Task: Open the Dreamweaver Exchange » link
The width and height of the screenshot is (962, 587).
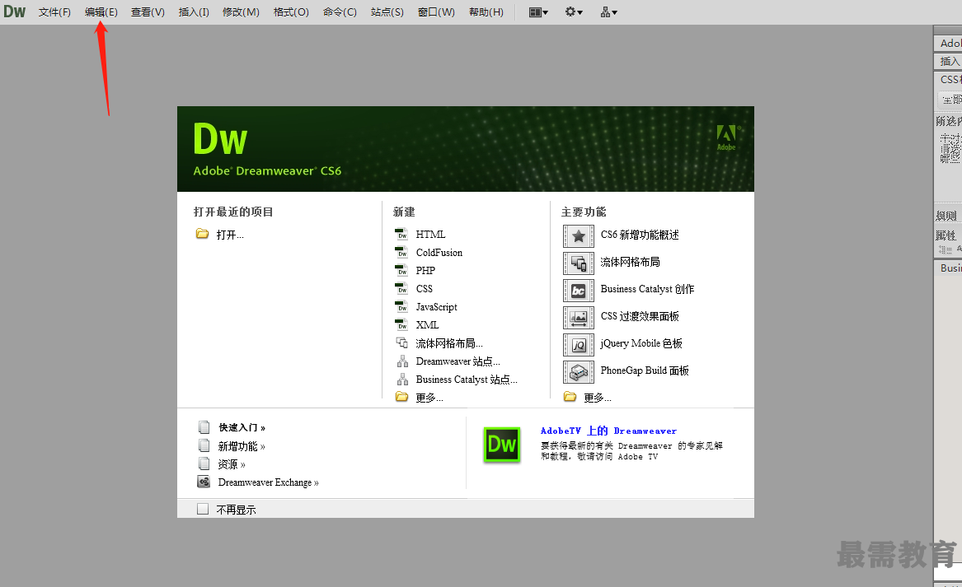Action: click(268, 482)
